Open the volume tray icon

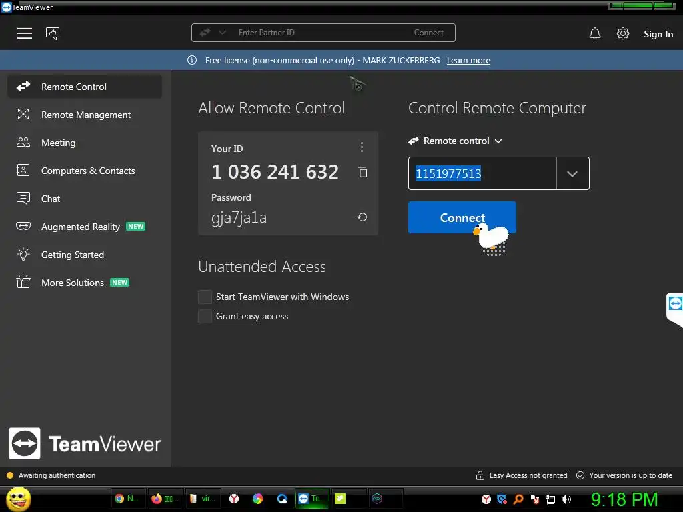[566, 499]
